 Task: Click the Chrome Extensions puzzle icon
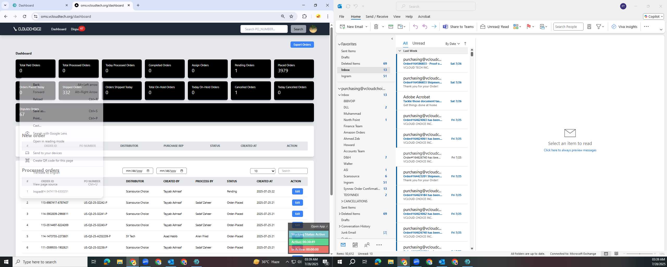pyautogui.click(x=304, y=16)
